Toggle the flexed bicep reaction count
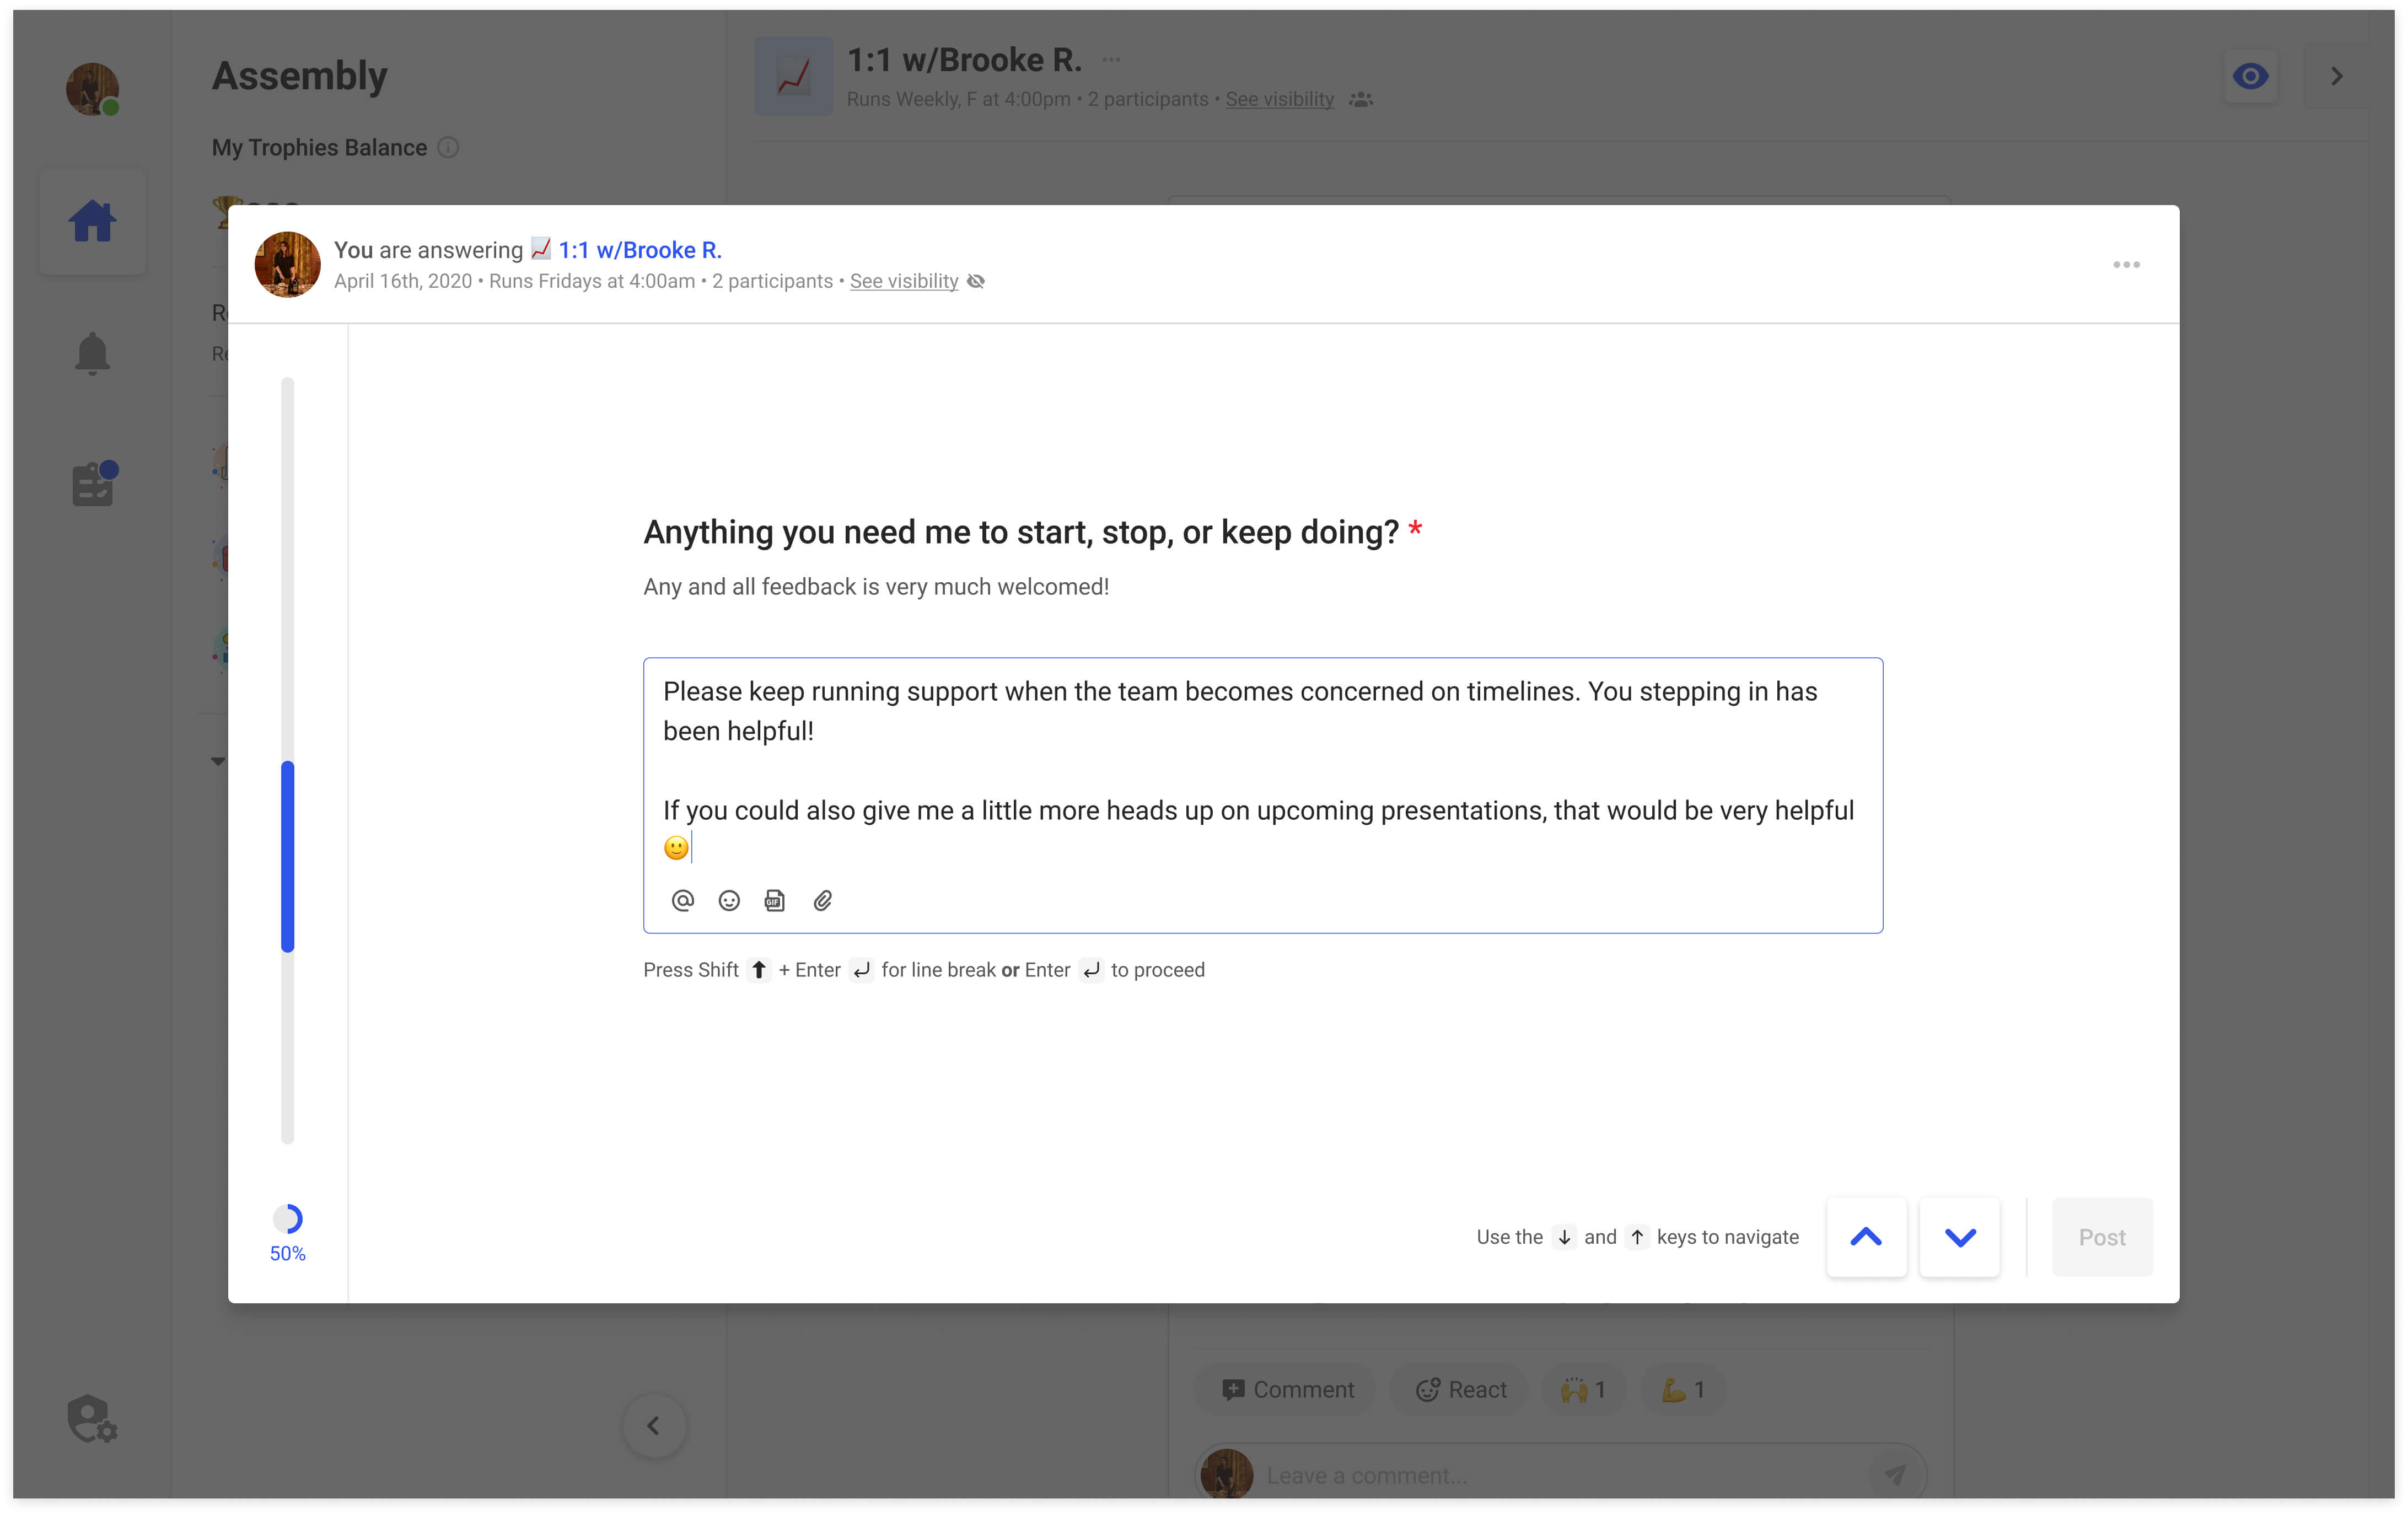Image resolution: width=2408 pixels, height=1515 pixels. [x=1683, y=1390]
